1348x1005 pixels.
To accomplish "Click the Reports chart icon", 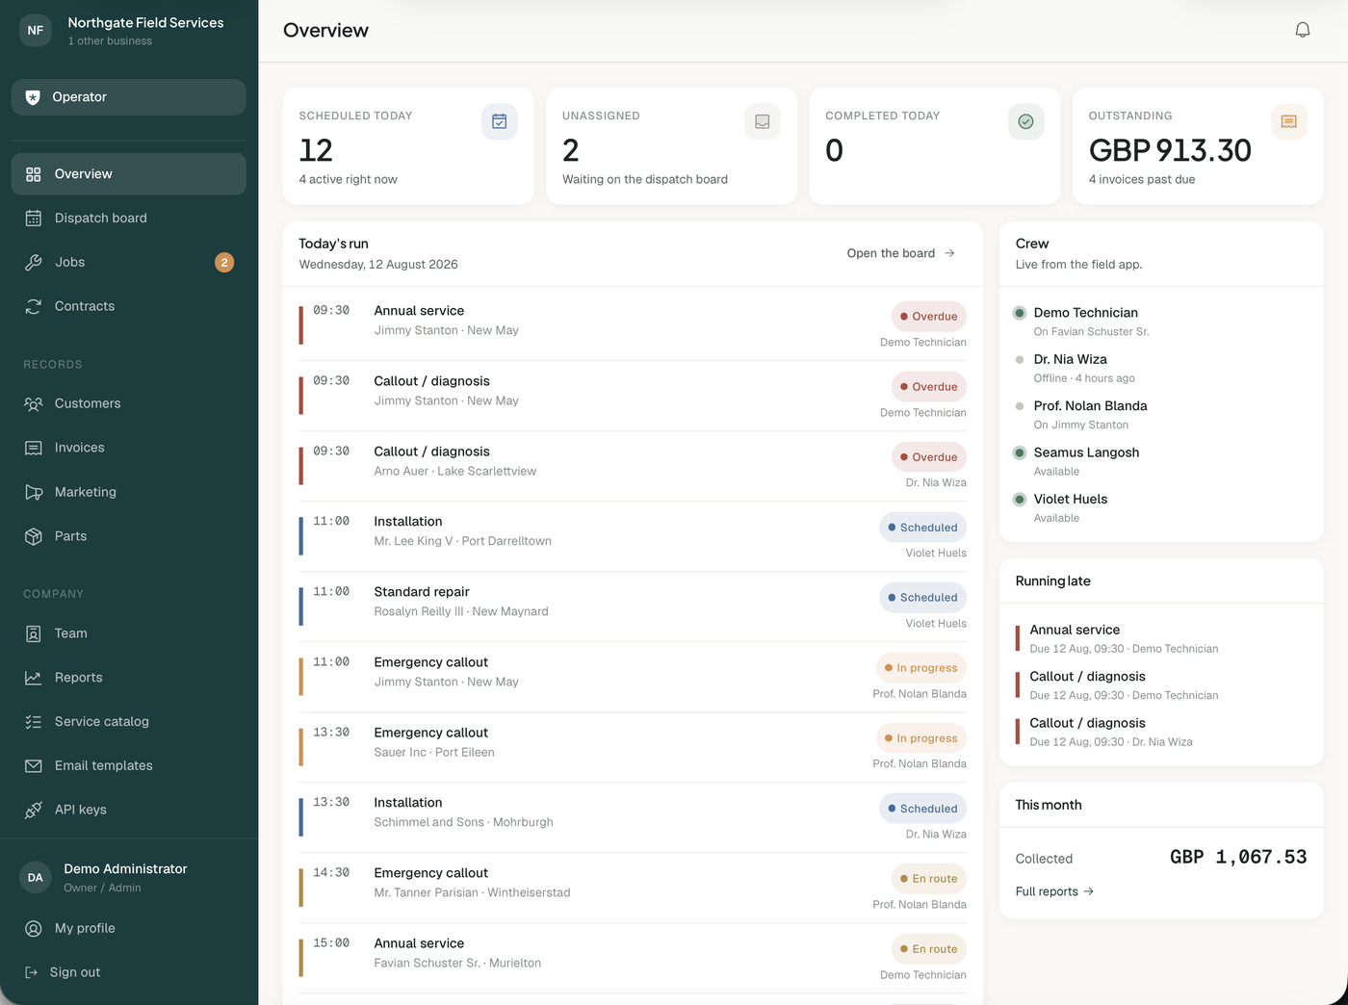I will tap(34, 678).
